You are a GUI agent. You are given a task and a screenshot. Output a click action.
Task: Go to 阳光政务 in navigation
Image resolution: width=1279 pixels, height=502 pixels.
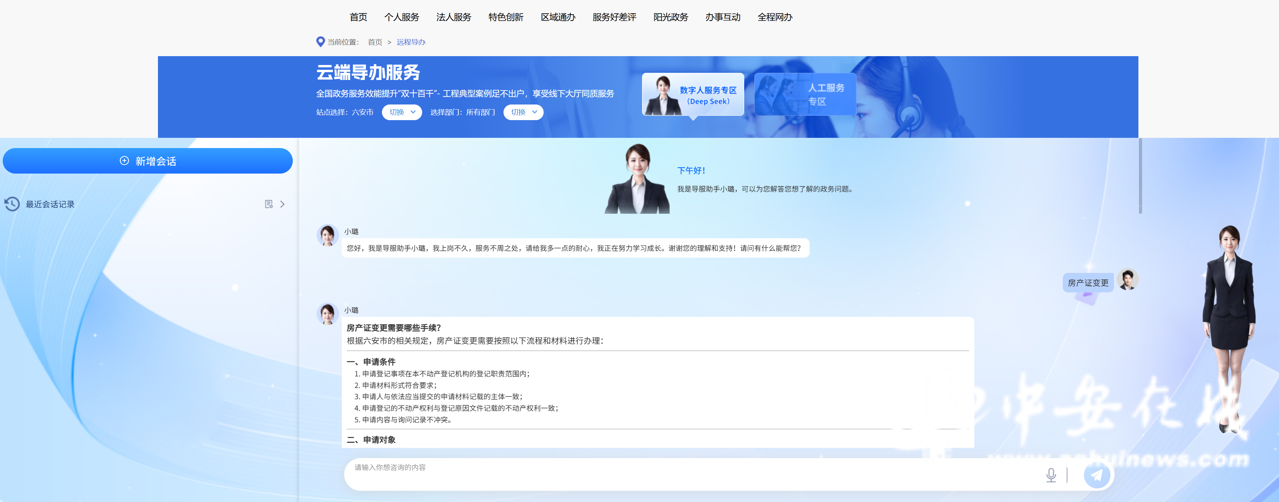point(670,17)
